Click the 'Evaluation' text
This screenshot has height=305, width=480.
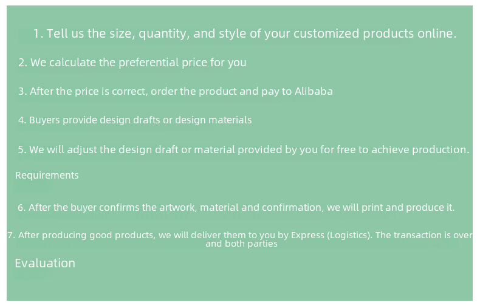45,263
